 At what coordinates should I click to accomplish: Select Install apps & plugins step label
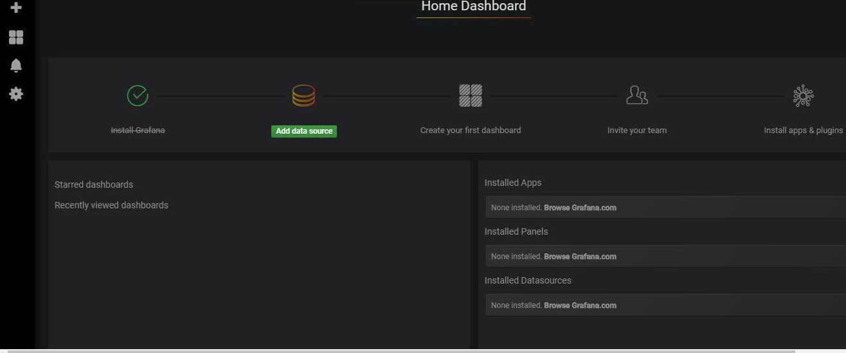pyautogui.click(x=804, y=131)
